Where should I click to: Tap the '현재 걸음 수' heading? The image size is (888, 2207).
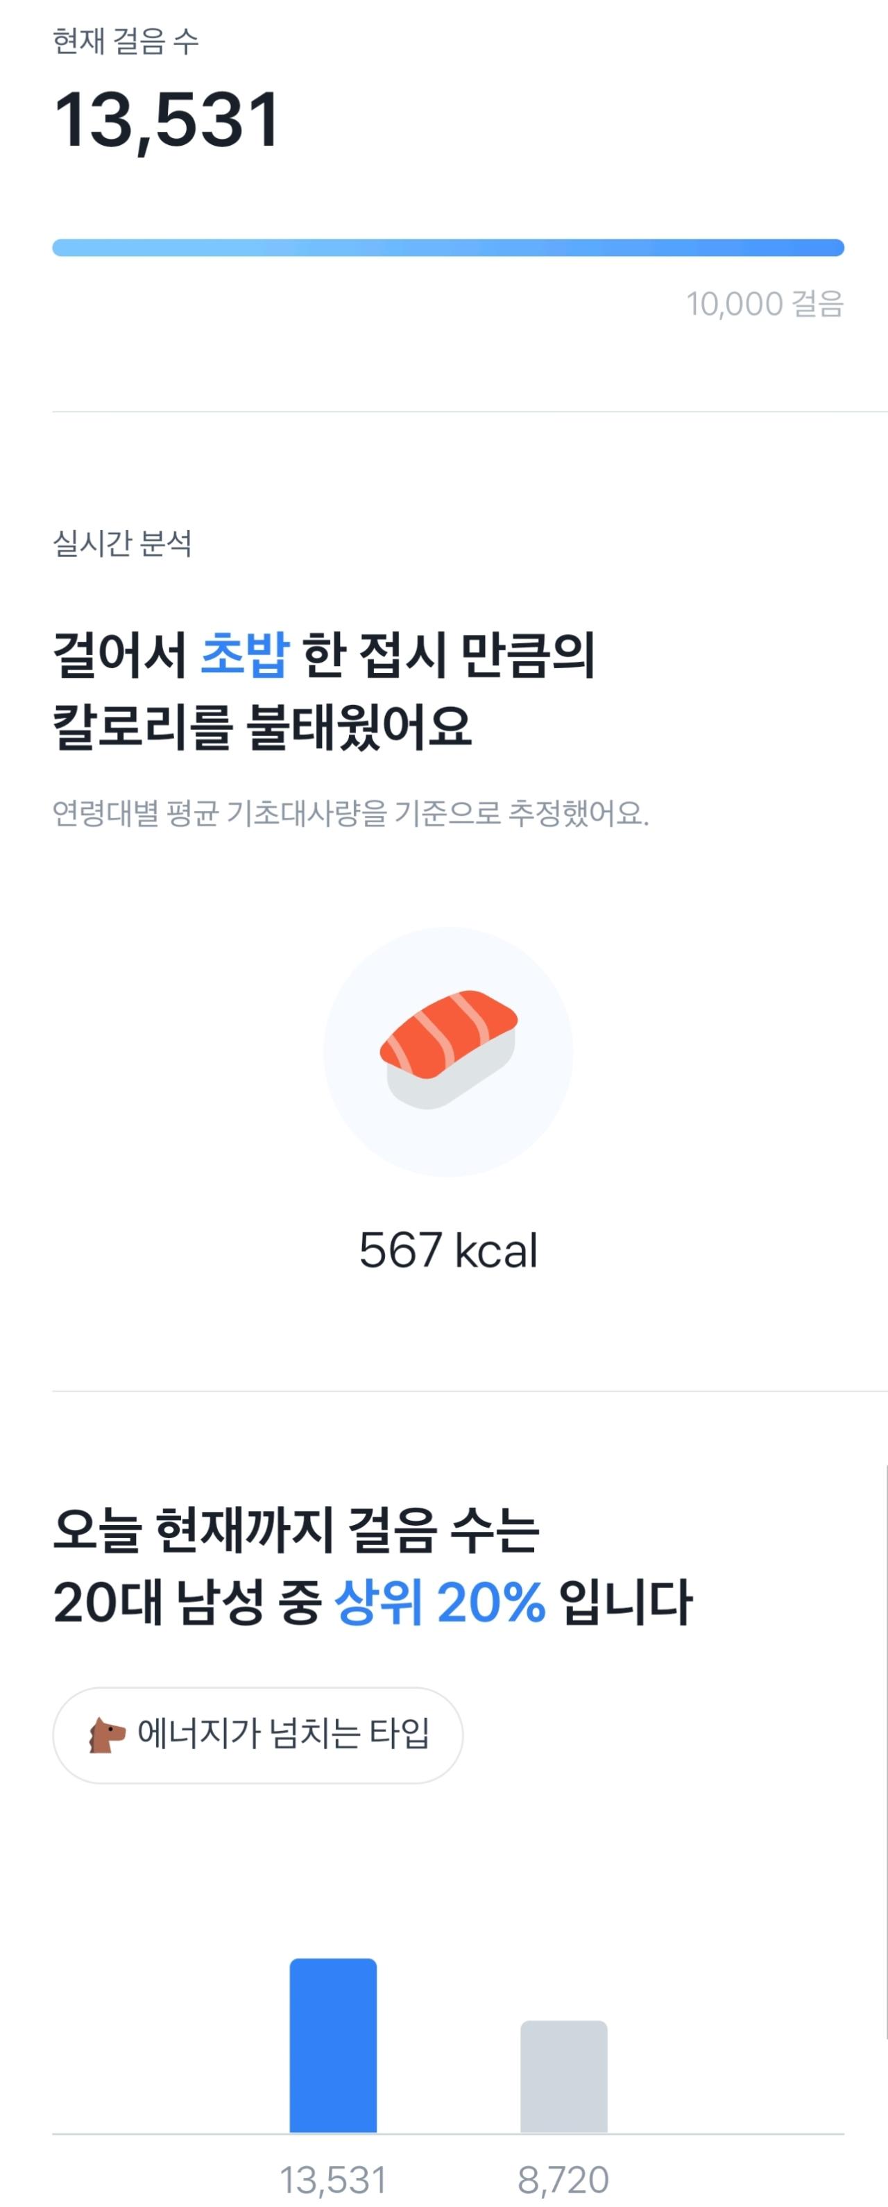(126, 41)
